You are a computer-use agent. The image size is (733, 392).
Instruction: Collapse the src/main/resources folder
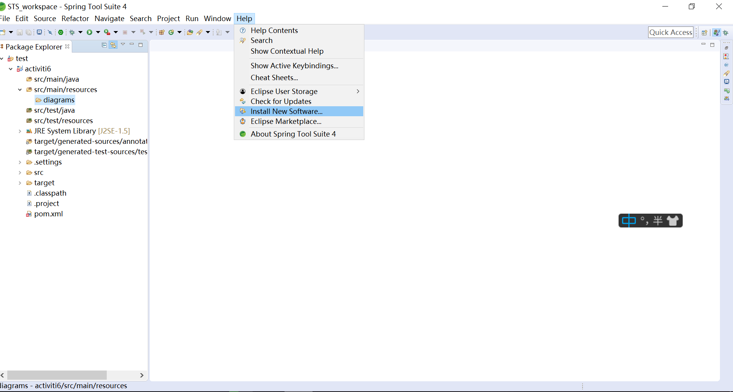coord(20,90)
